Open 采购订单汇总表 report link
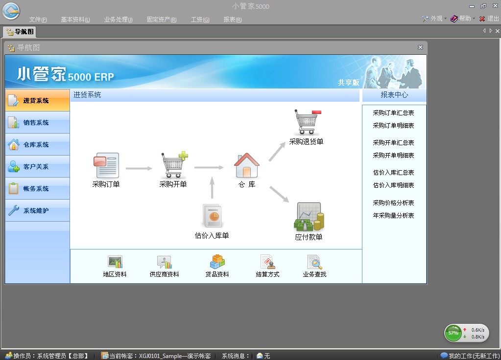The image size is (501, 360). coord(393,112)
